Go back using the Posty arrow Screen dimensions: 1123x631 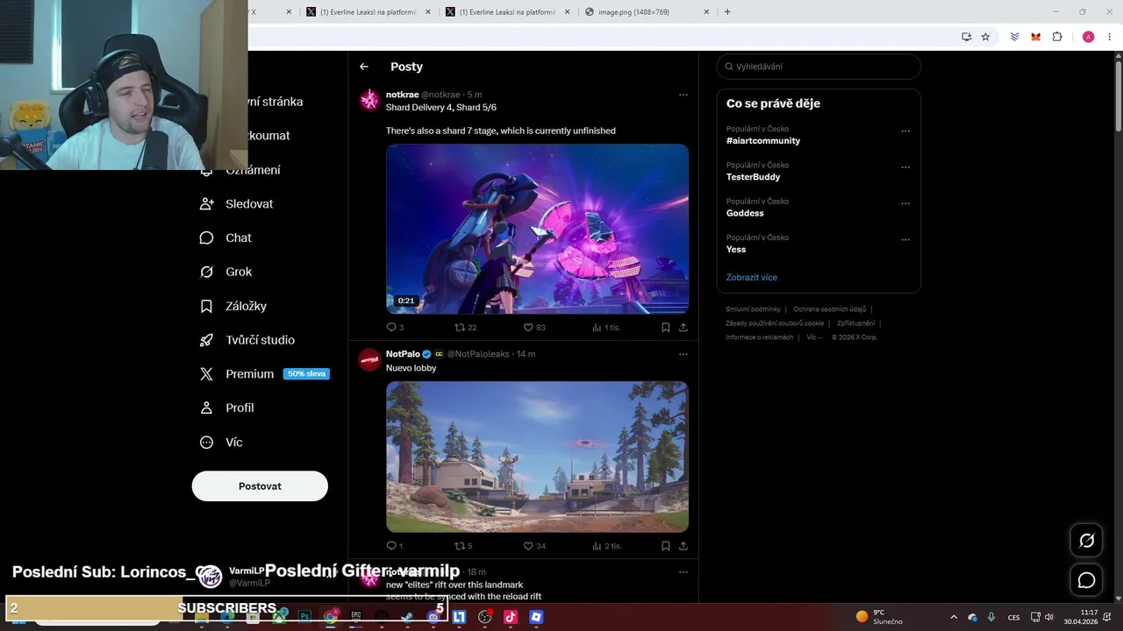pos(364,67)
